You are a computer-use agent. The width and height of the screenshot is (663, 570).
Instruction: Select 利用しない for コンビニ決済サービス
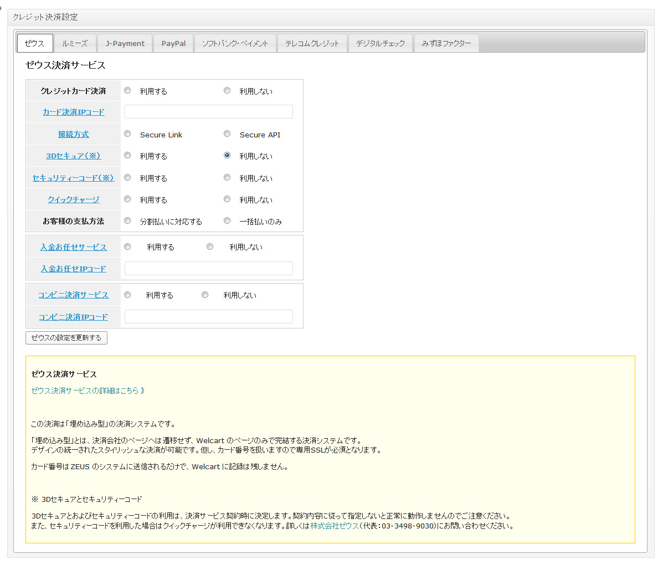(x=205, y=295)
